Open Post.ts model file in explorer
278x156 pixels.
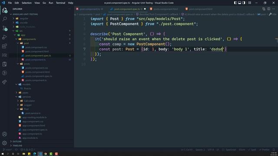pyautogui.click(x=27, y=88)
